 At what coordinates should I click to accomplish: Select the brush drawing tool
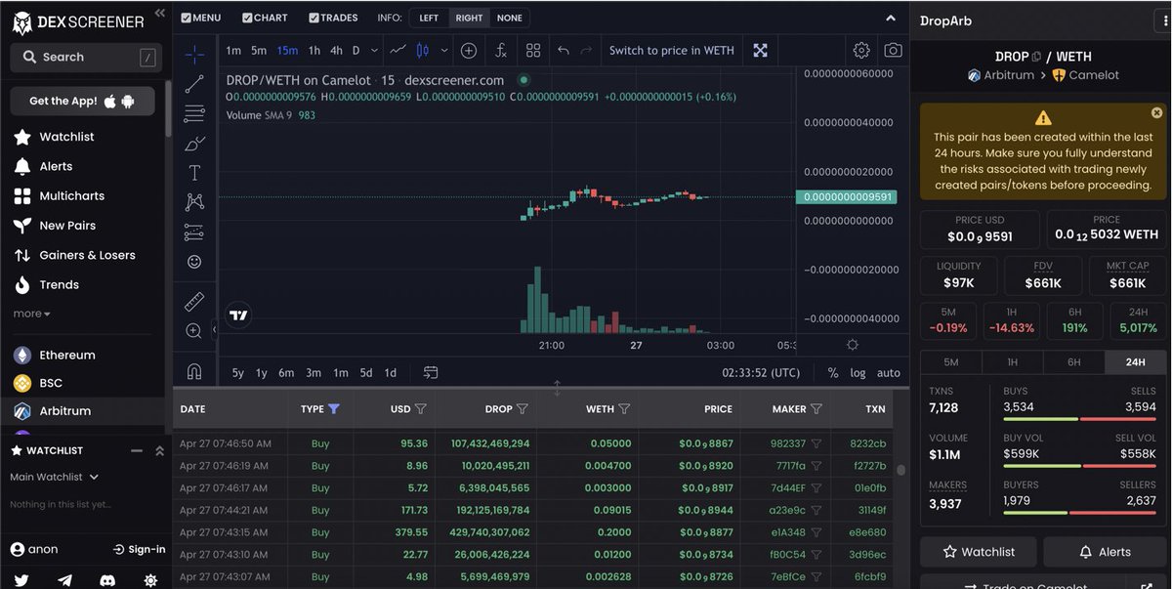tap(194, 144)
